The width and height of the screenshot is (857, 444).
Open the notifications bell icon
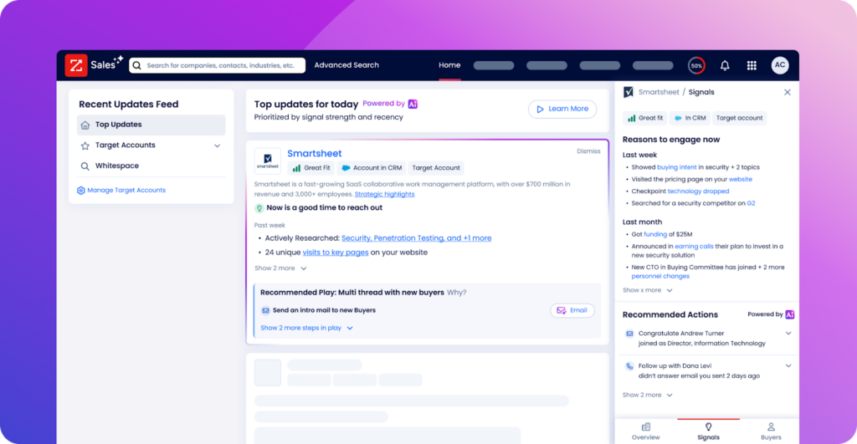click(725, 65)
